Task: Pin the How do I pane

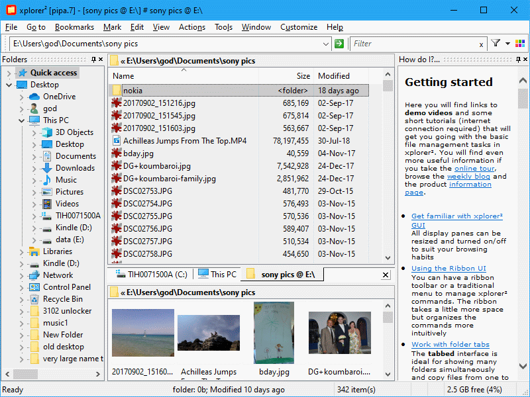Action: point(518,60)
